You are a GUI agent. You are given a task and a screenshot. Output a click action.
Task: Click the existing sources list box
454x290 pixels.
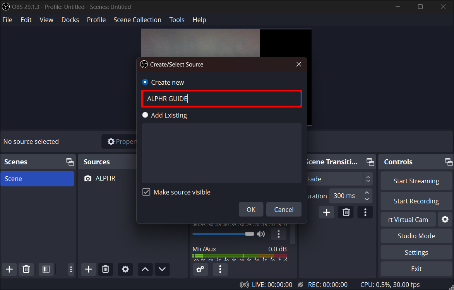coord(222,153)
